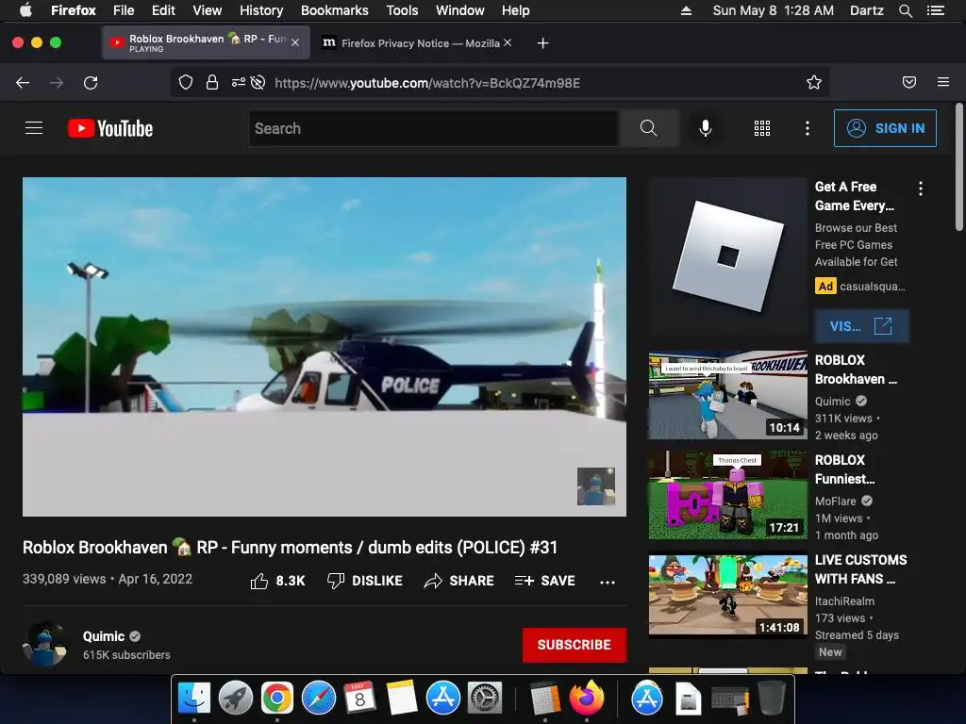
Task: Open the Apple menu
Action: [x=25, y=10]
